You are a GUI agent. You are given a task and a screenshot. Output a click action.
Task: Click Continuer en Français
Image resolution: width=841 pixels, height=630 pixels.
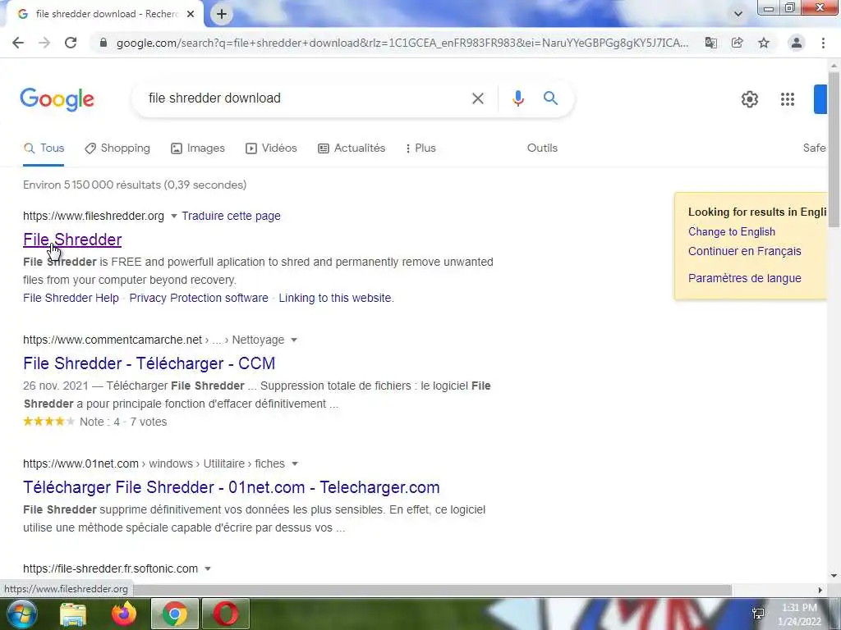[744, 251]
